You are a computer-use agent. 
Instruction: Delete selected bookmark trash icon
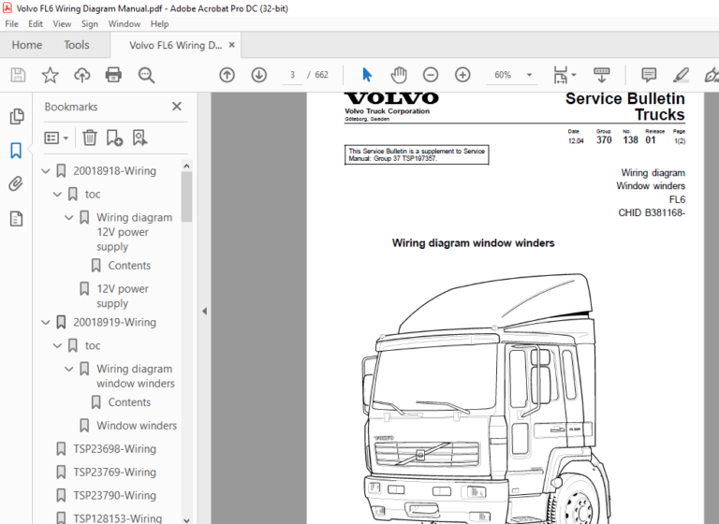tap(90, 138)
